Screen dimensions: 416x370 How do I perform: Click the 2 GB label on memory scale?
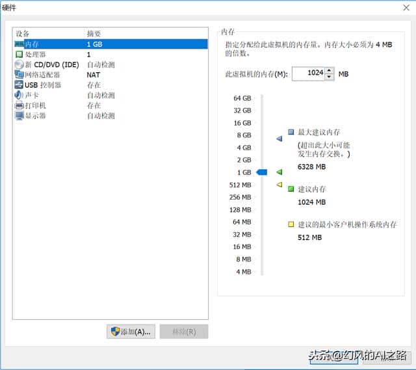[244, 160]
